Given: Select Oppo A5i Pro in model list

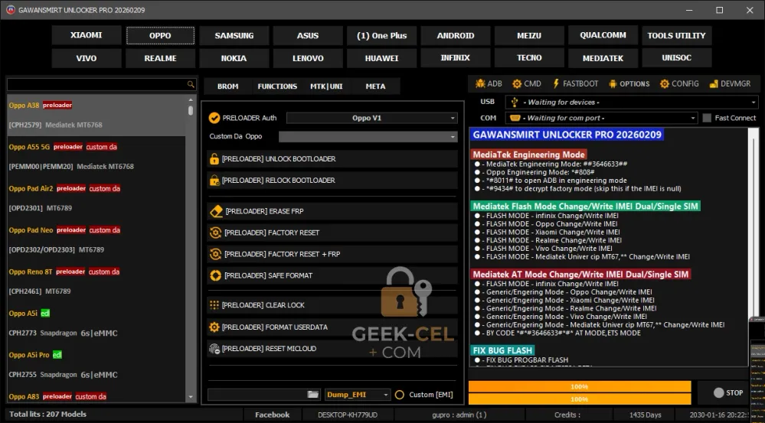Looking at the screenshot, I should point(96,365).
